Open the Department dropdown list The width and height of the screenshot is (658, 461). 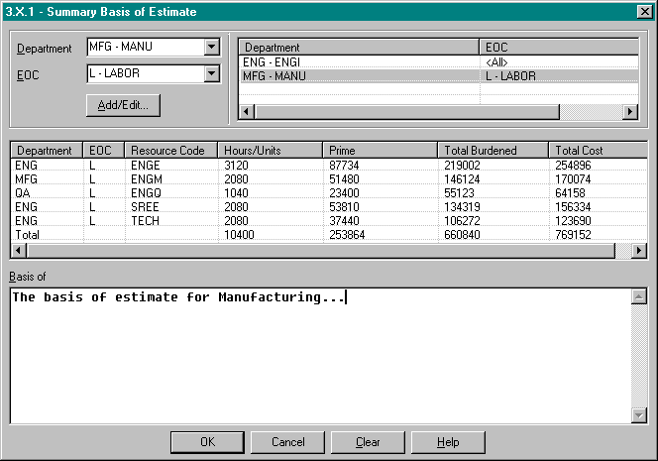[210, 48]
